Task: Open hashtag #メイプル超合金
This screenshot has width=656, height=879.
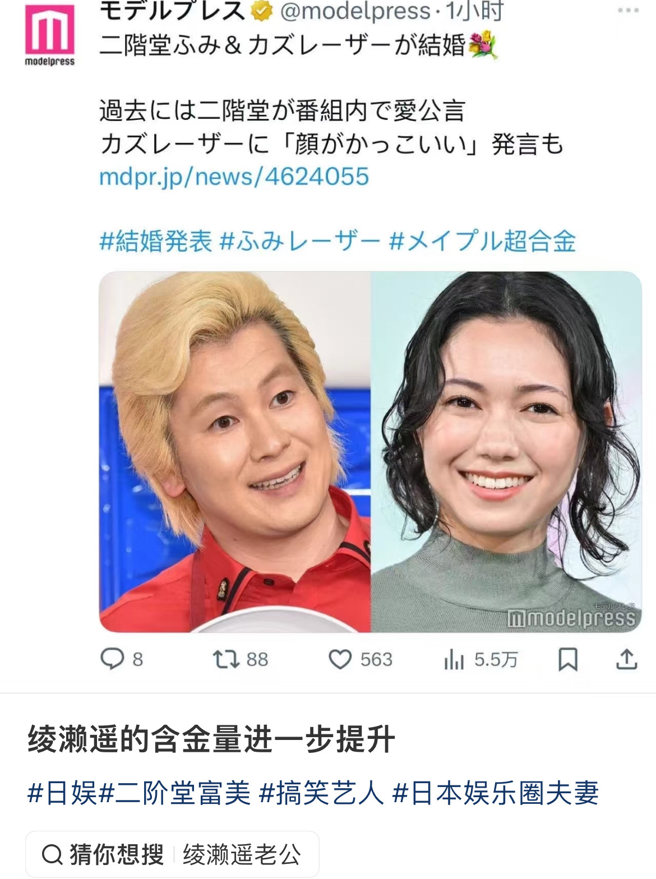Action: point(482,241)
